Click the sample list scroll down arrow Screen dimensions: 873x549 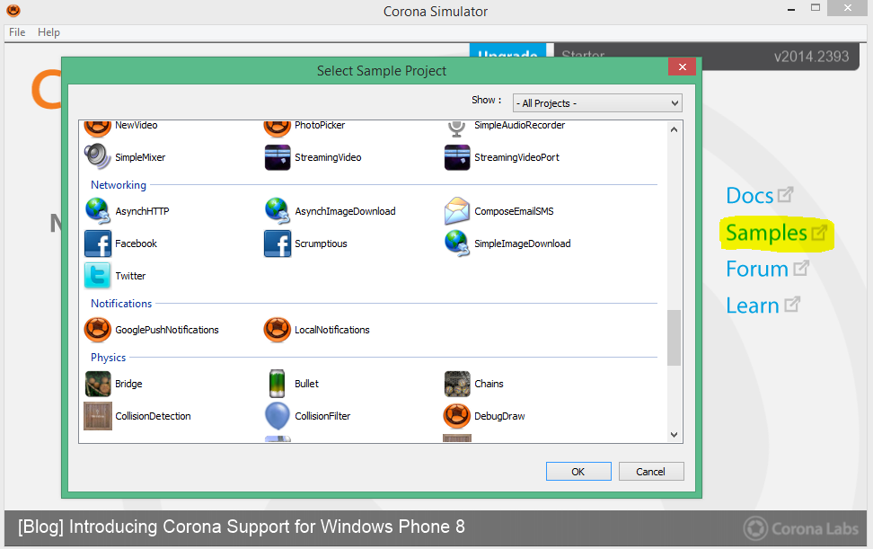coord(674,435)
